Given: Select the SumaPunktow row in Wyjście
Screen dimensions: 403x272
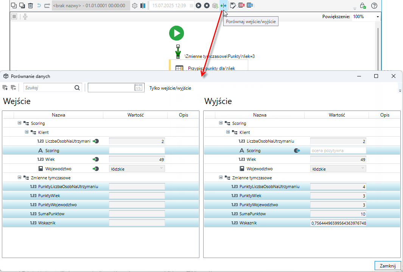Looking at the screenshot, I should click(302, 214).
